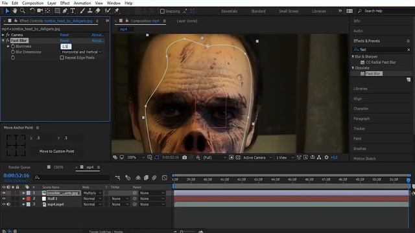
Task: Open the Animation menu
Action: pos(82,3)
